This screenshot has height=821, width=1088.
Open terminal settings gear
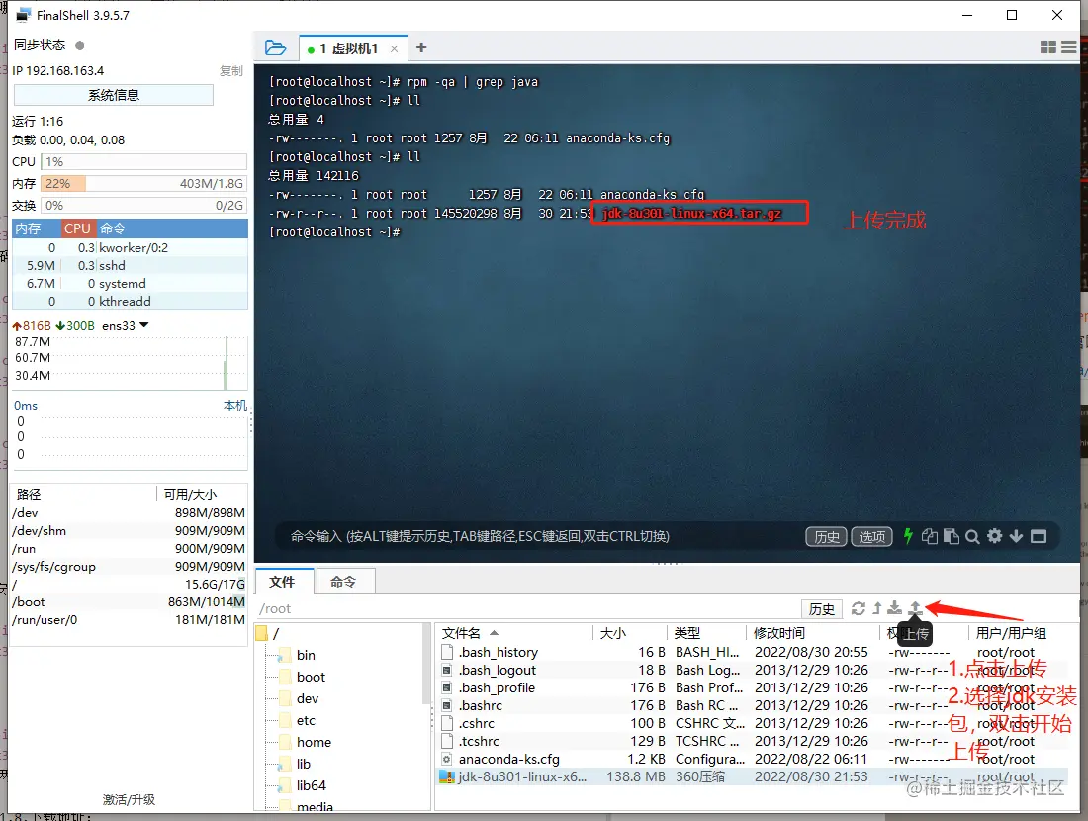pyautogui.click(x=994, y=536)
